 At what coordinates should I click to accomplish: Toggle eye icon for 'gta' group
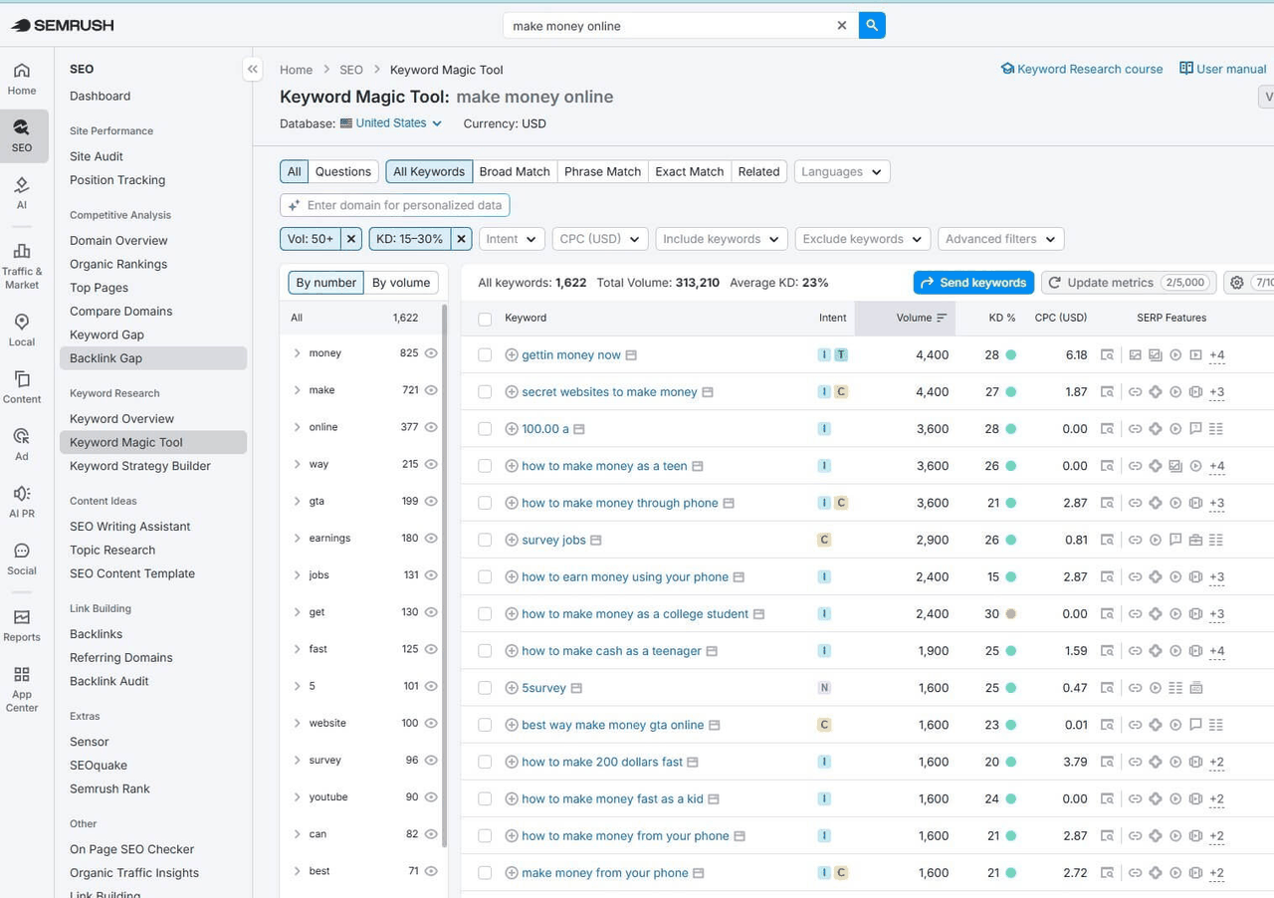point(431,501)
